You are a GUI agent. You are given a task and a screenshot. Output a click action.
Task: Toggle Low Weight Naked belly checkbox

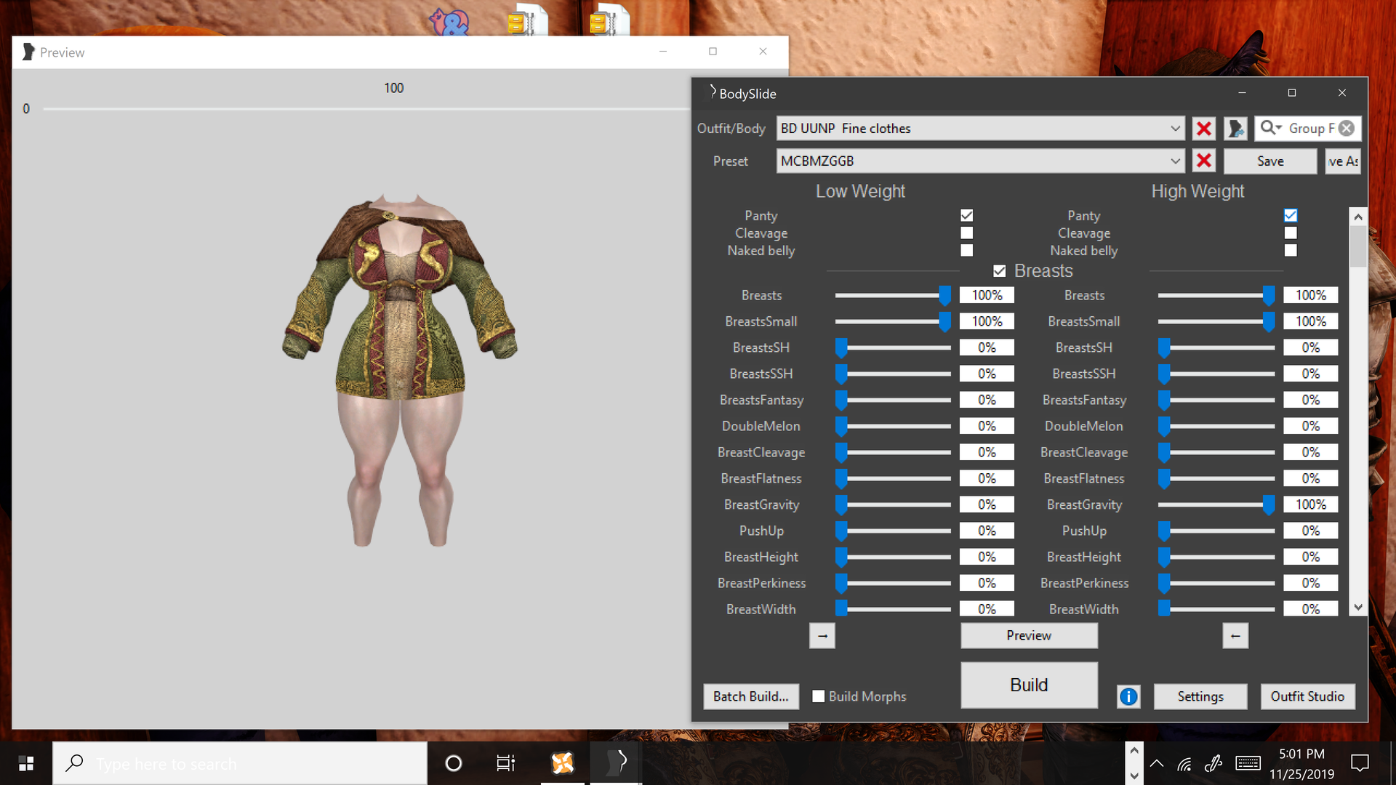pyautogui.click(x=966, y=251)
